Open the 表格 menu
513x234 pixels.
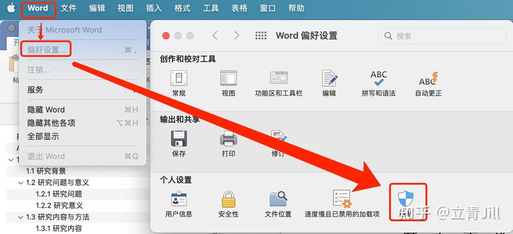click(240, 8)
